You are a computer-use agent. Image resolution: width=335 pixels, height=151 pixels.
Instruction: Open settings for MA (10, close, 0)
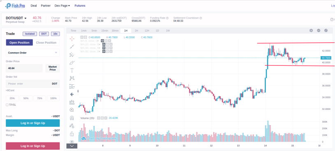[x=107, y=44]
